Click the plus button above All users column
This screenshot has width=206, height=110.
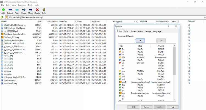point(161,40)
